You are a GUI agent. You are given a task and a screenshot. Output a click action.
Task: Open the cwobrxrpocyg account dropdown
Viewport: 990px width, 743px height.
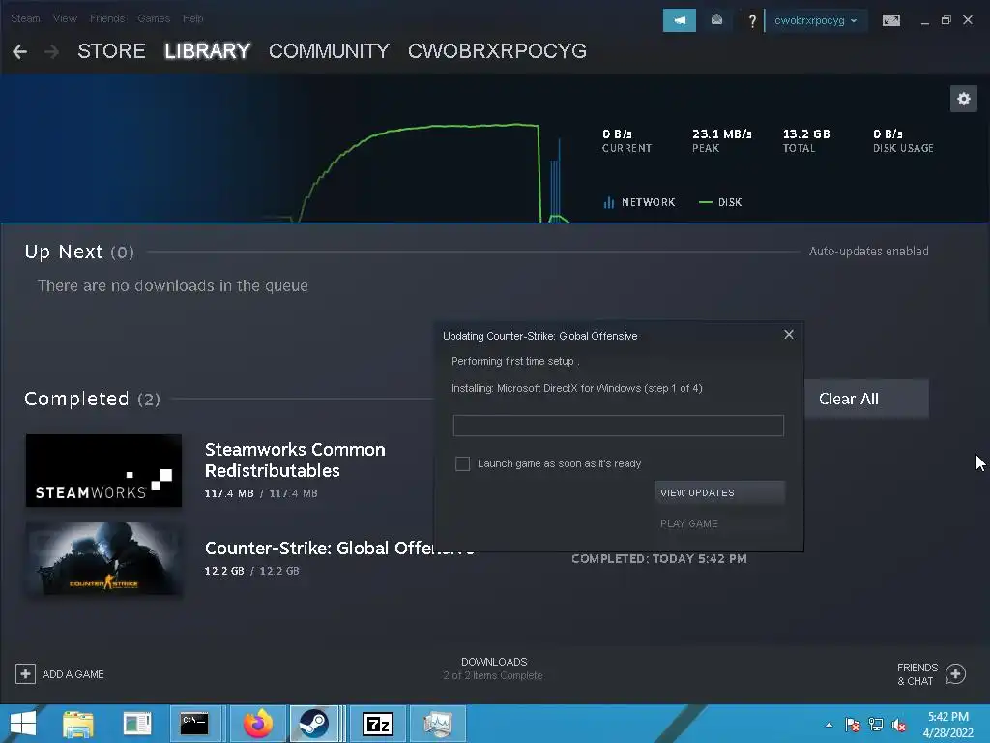[x=815, y=20]
